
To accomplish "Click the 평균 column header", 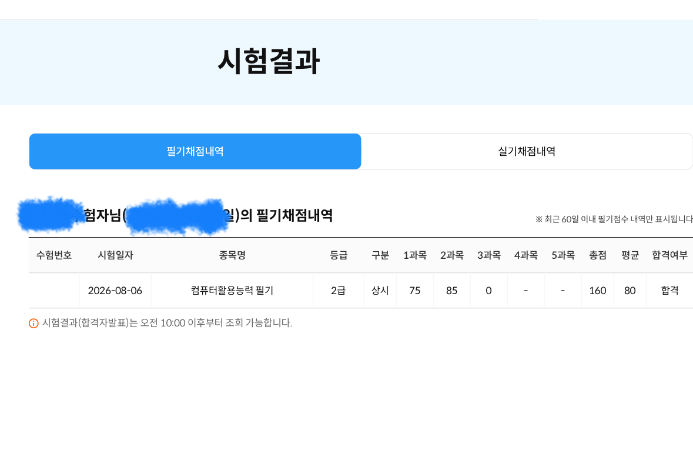I will coord(630,255).
